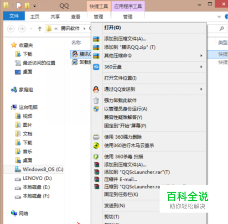Viewport: 228px width, 224px height.
Task: Open 管理 tab under 应用程序工具
Action: pos(128,16)
